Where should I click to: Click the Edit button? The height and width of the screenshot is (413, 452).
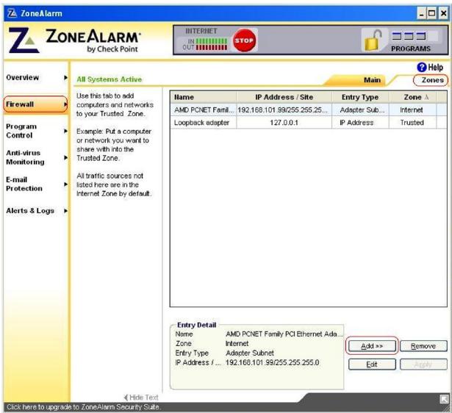(372, 364)
